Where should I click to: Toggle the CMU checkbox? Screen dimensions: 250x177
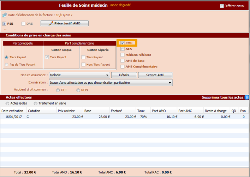tap(122, 43)
